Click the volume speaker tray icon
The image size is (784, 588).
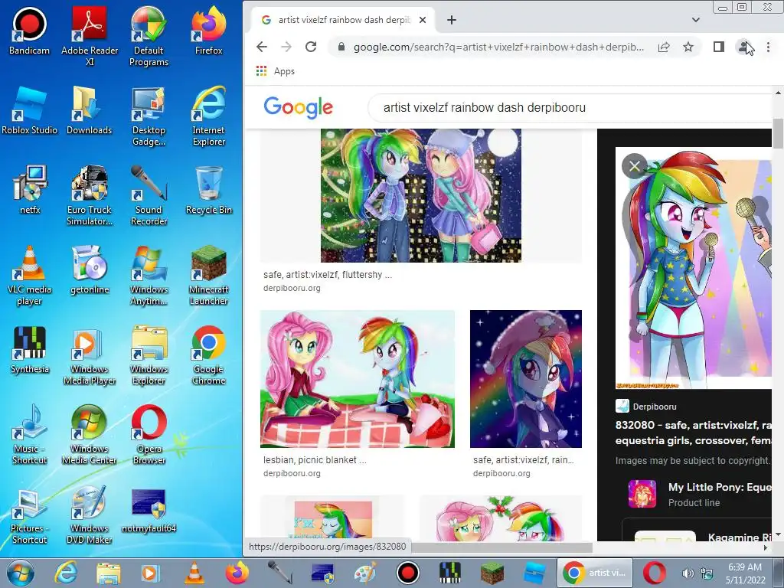[x=688, y=573]
